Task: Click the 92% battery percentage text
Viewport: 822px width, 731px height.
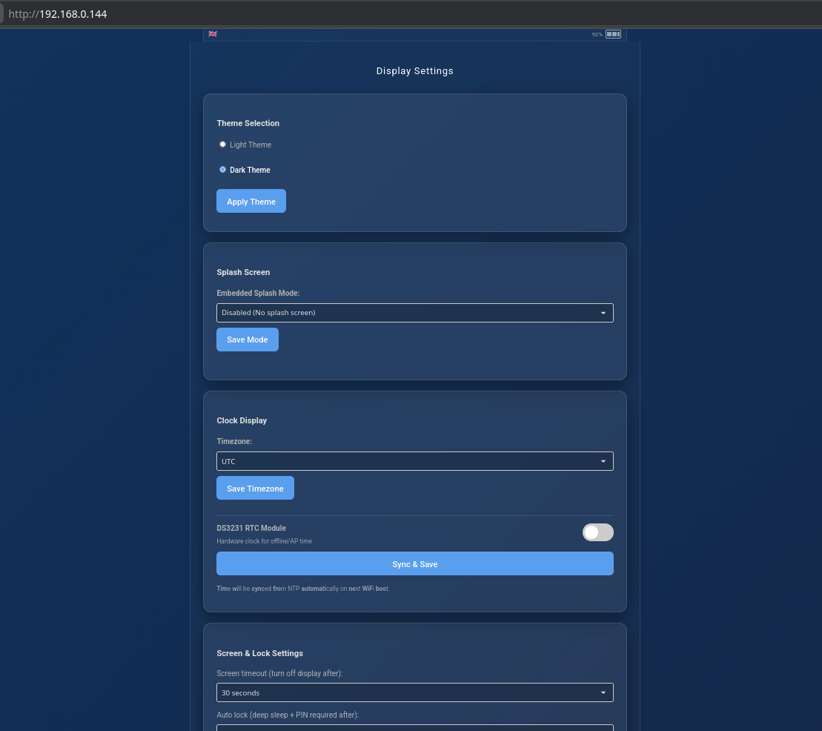Action: 597,35
